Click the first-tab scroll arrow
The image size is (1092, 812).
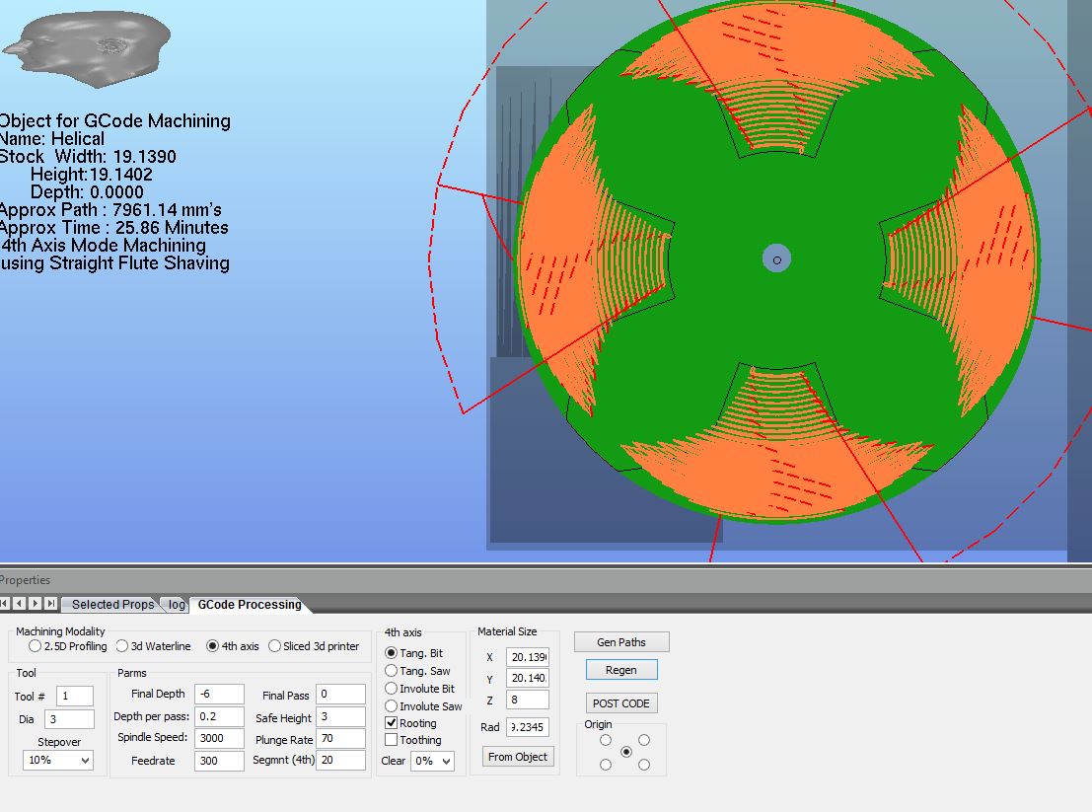[4, 604]
